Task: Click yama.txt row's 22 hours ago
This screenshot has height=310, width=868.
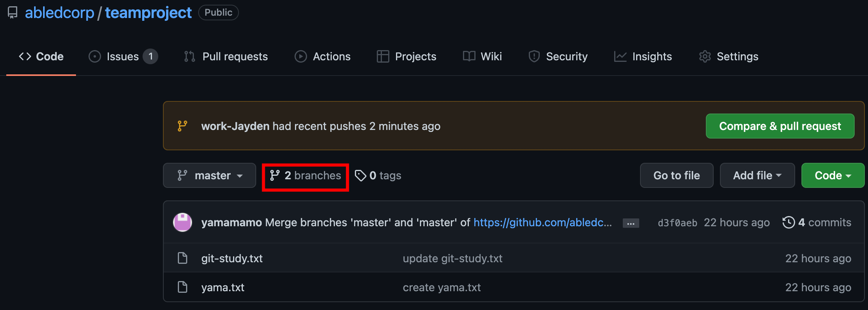Action: click(x=818, y=287)
